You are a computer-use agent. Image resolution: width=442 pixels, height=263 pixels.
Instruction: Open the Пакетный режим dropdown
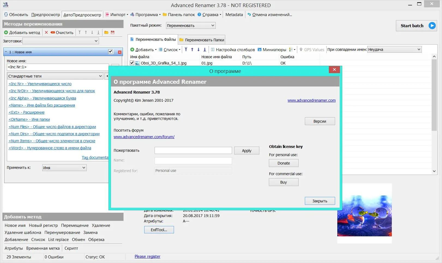(x=191, y=26)
